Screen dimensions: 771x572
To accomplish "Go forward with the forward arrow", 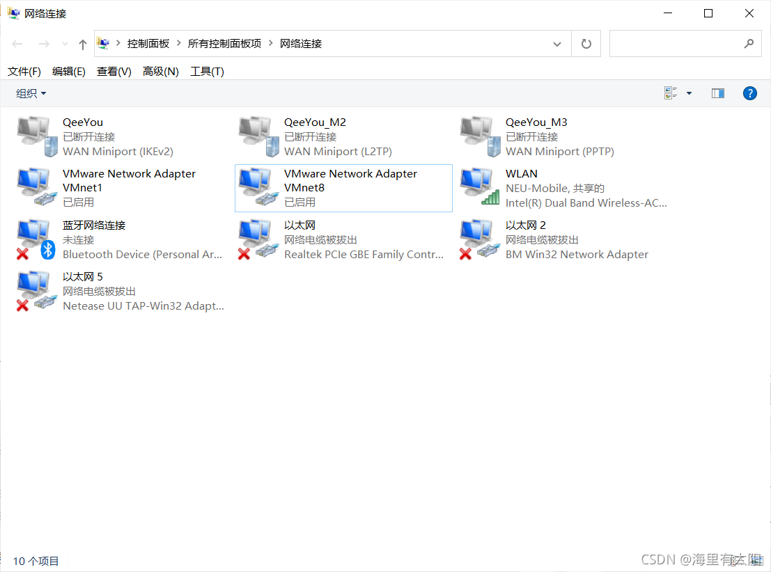I will coord(44,45).
